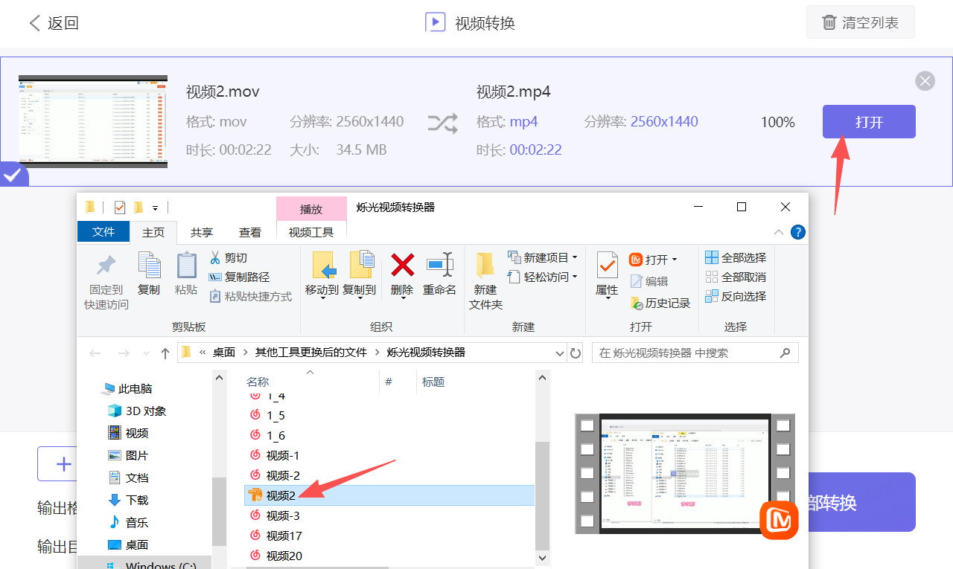Click the Explorer back navigation arrow

click(95, 353)
